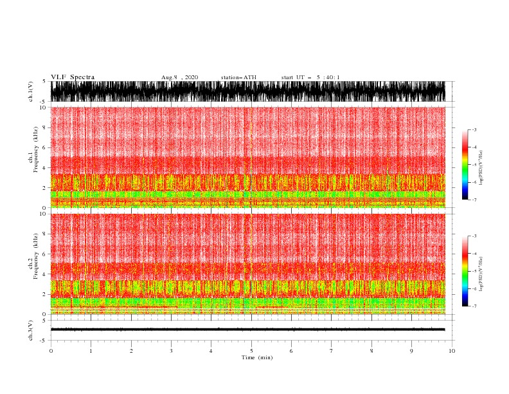Viewport: 509px width, 394px height.
Task: Click the ch.1 colorbar "-7" tick value
Action: 474,200
